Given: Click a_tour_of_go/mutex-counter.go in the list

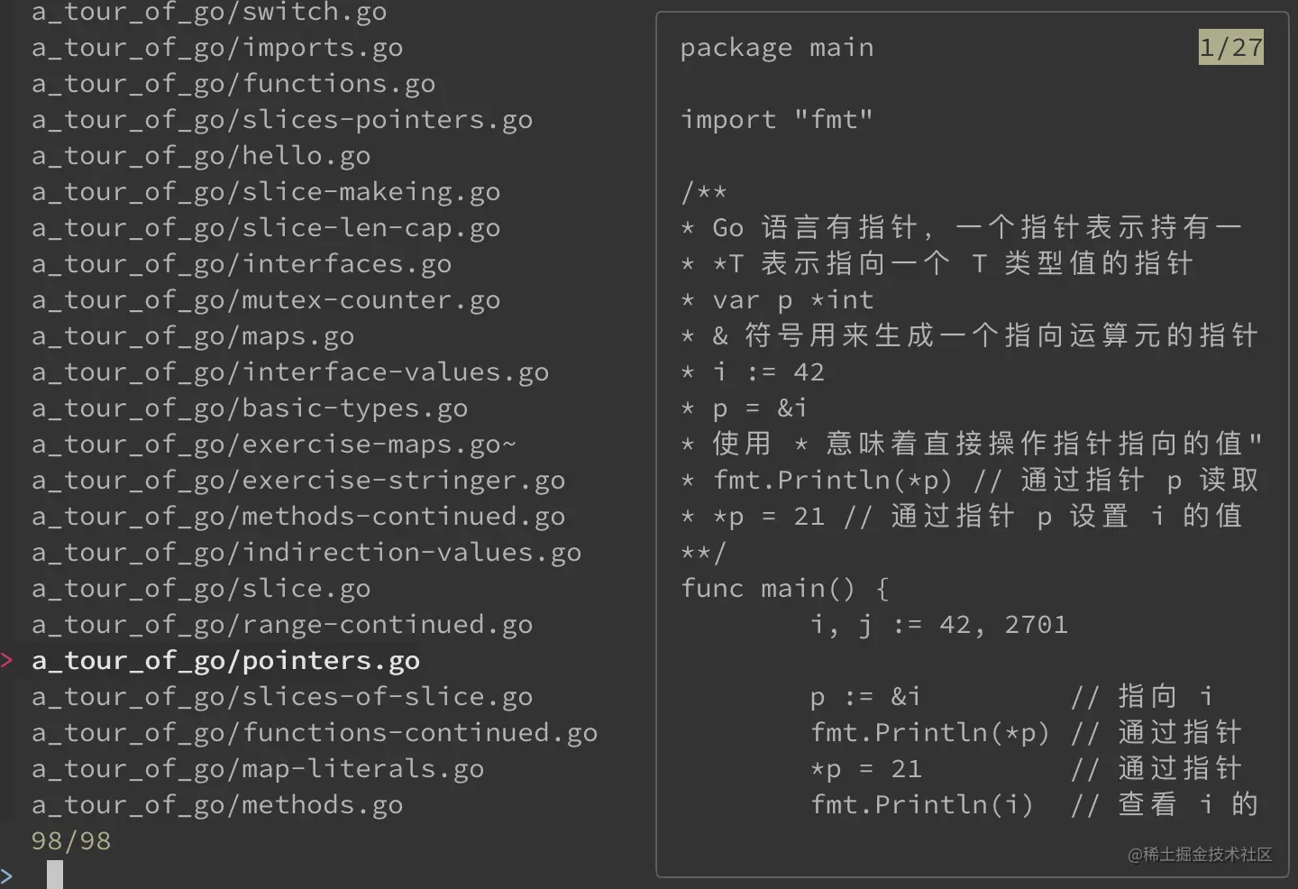Looking at the screenshot, I should (266, 300).
